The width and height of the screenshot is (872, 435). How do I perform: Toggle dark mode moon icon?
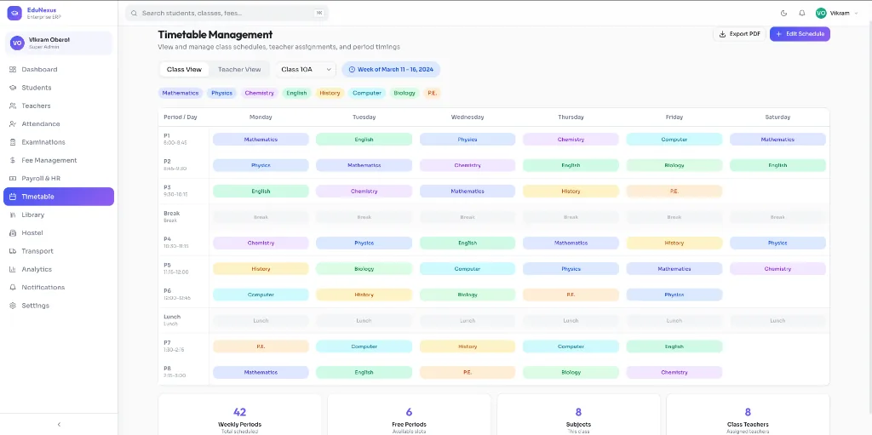click(x=784, y=13)
